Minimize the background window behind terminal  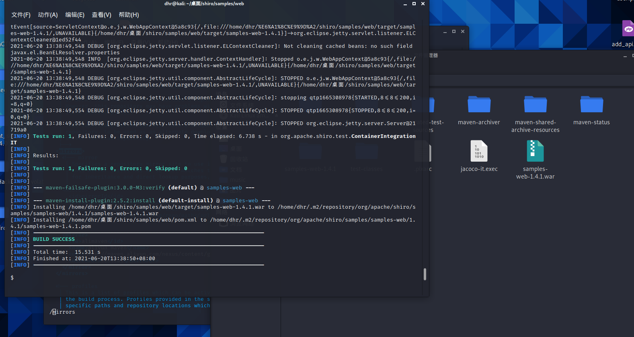[x=445, y=31]
